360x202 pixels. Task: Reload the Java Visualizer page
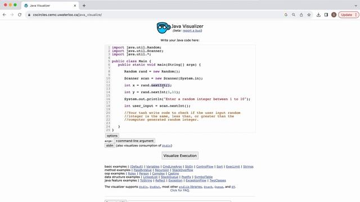coord(20,15)
